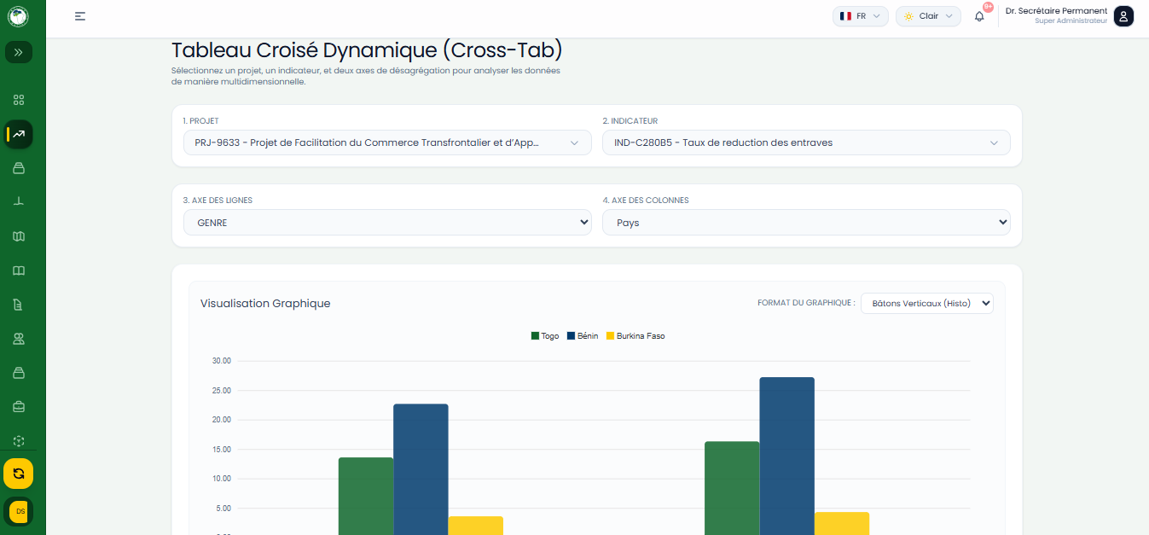Click the 'Tableau Croisé Dynamique (Cross-Tab)' title

click(x=367, y=49)
